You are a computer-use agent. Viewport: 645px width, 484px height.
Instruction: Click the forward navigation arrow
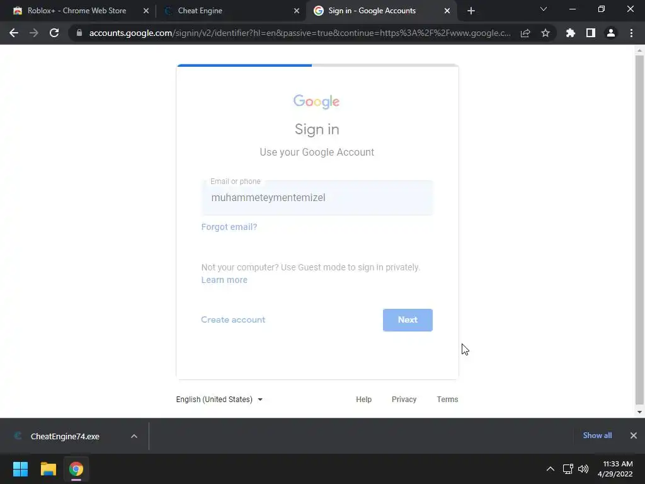click(x=34, y=33)
